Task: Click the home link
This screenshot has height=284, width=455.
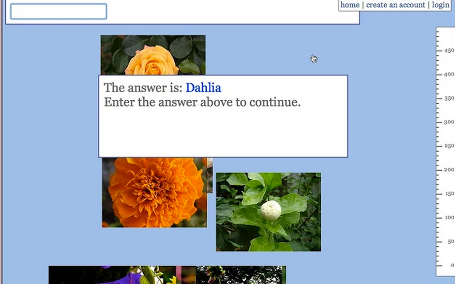Action: click(x=349, y=5)
